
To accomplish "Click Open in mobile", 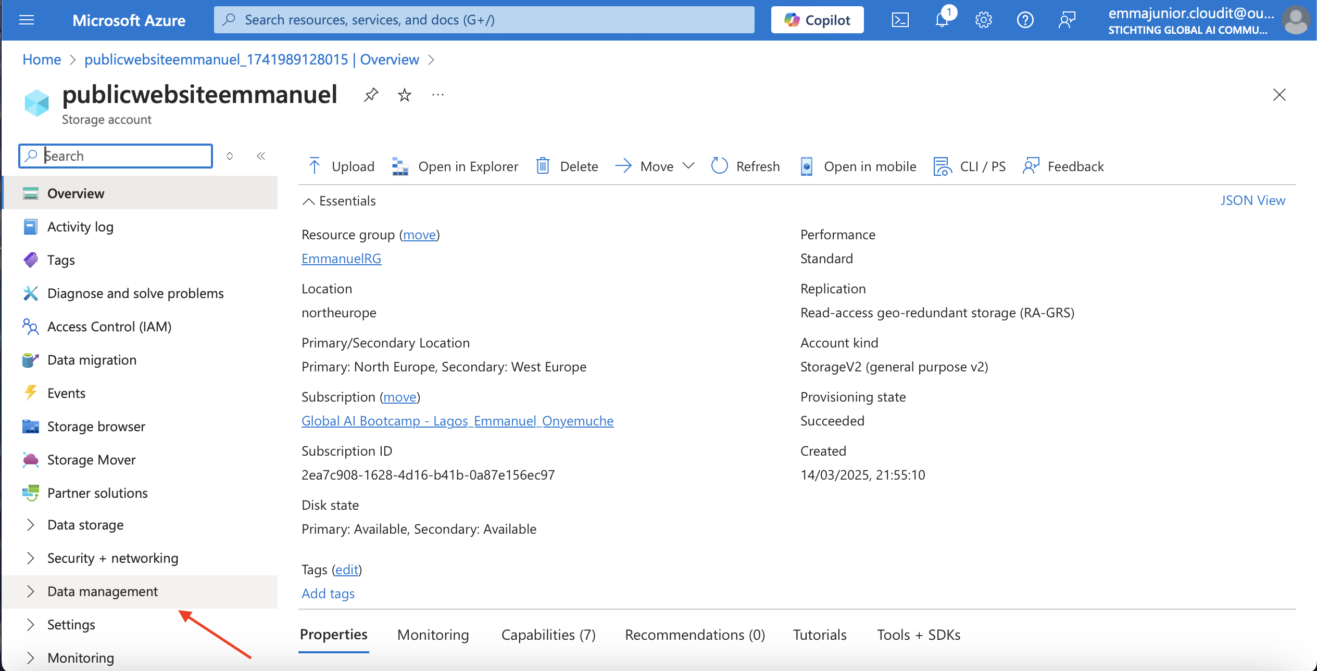I will click(858, 166).
